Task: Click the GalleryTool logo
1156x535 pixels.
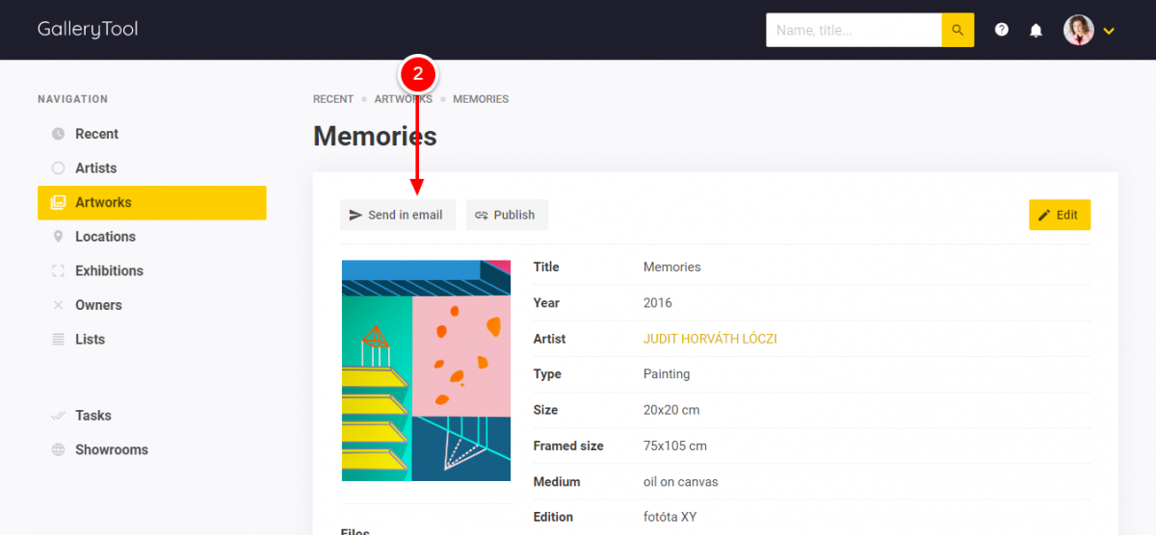Action: [x=88, y=29]
